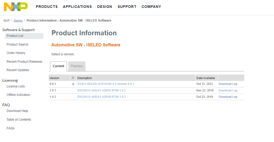
Task: Open the COMPANY menu
Action: click(151, 7)
